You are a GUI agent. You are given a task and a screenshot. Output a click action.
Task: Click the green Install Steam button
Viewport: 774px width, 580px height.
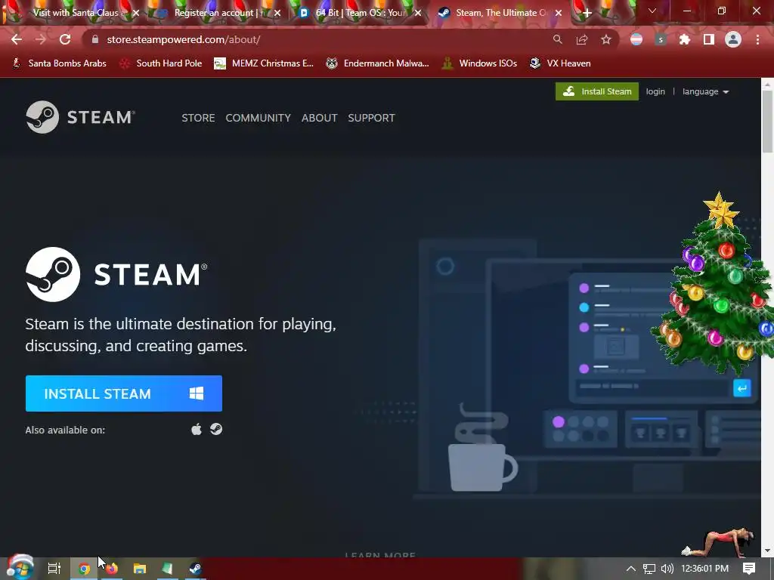(x=597, y=91)
